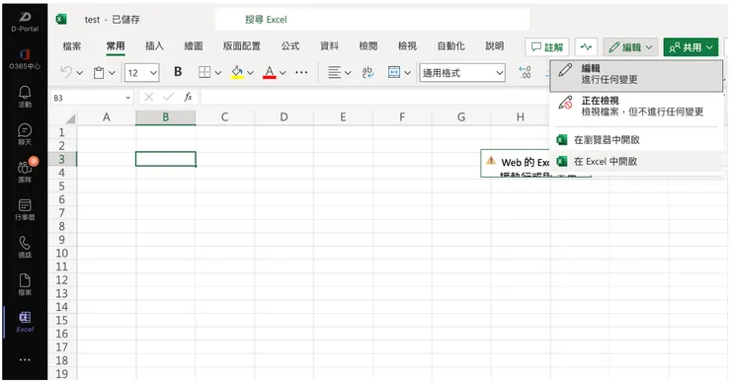Click the insert function fx icon
This screenshot has height=382, width=731.
pyautogui.click(x=188, y=97)
